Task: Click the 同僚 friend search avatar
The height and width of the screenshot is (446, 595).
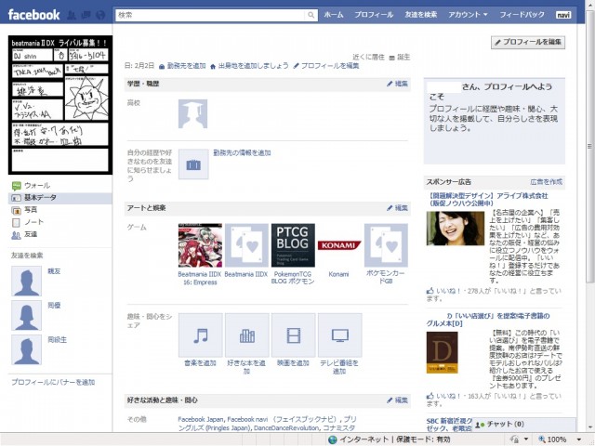Action: click(26, 315)
